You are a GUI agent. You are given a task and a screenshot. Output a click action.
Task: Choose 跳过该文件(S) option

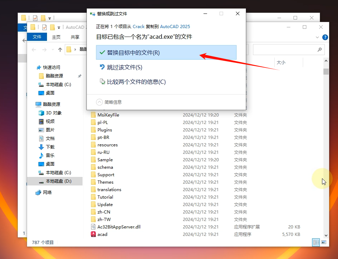[125, 67]
